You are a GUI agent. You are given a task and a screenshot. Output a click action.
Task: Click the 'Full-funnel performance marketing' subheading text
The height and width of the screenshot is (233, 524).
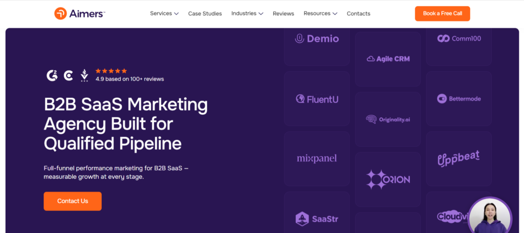point(116,173)
